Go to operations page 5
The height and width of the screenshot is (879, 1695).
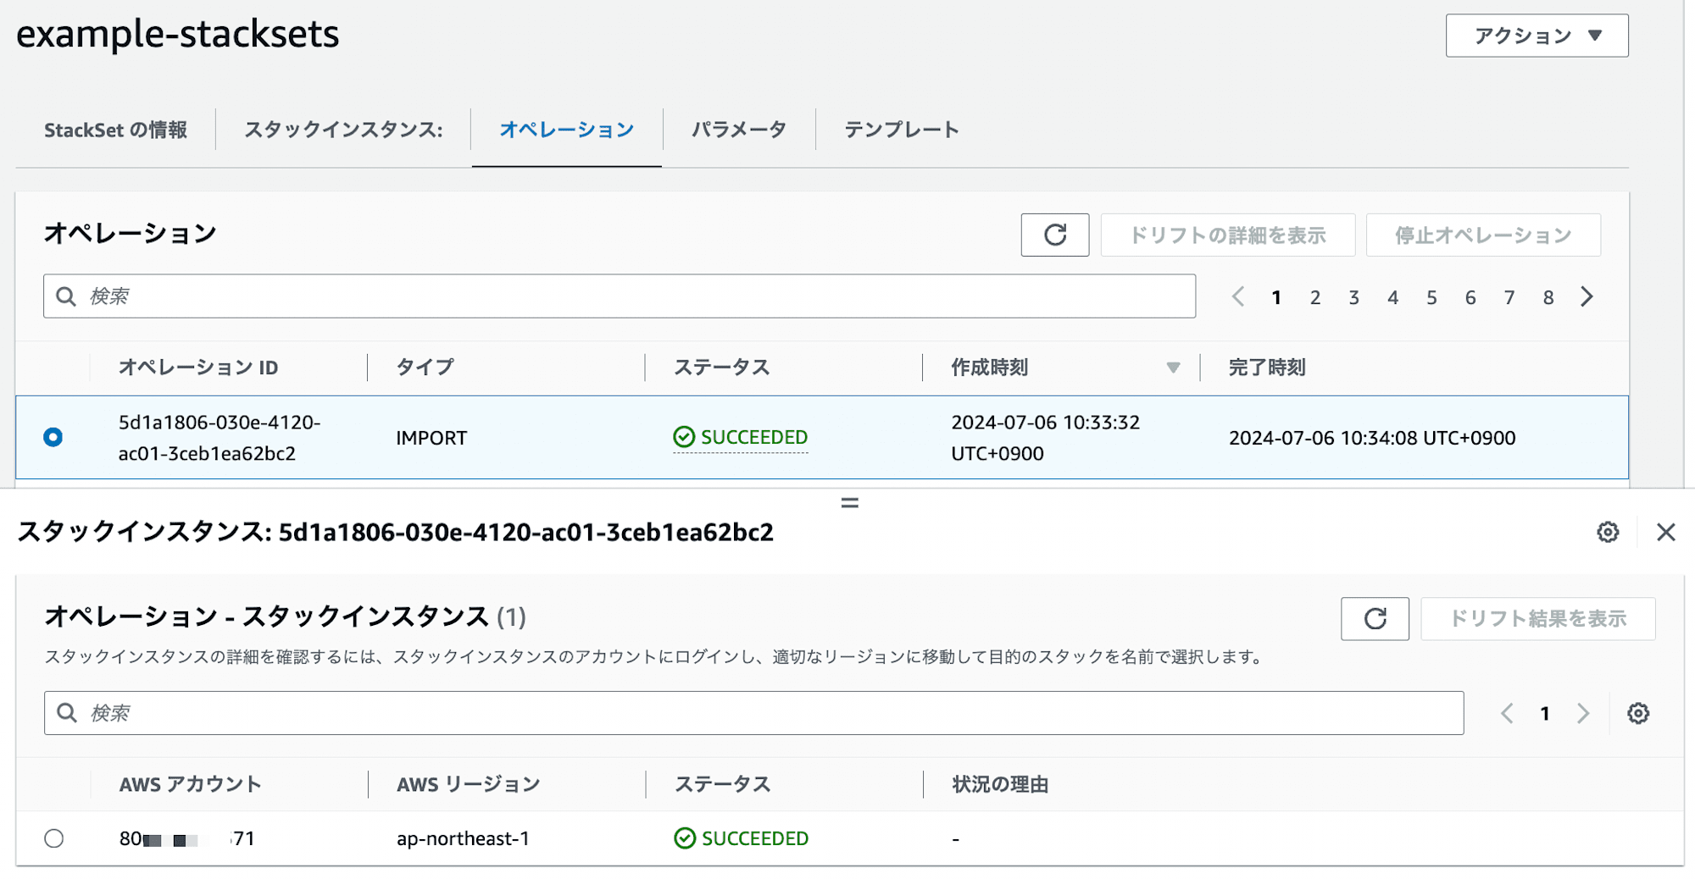1431,297
